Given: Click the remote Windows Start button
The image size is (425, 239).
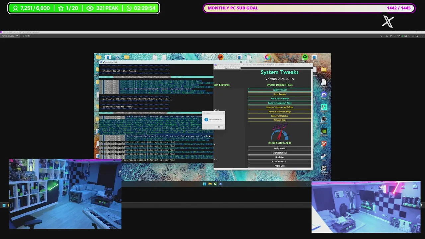Looking at the screenshot, I should click(204, 184).
